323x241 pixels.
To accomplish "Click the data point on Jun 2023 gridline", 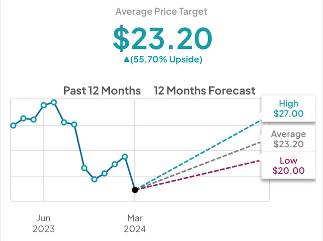I will coord(44,105).
